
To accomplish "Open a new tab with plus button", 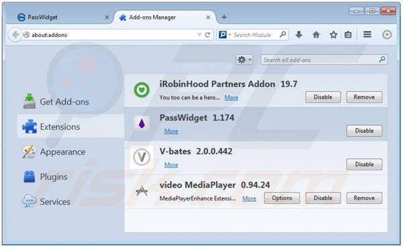I will click(224, 17).
